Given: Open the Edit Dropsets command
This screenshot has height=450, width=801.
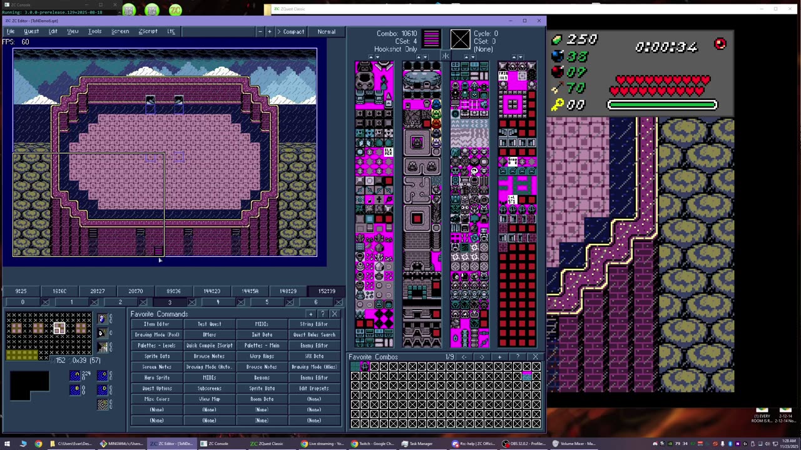Looking at the screenshot, I should coord(314,388).
